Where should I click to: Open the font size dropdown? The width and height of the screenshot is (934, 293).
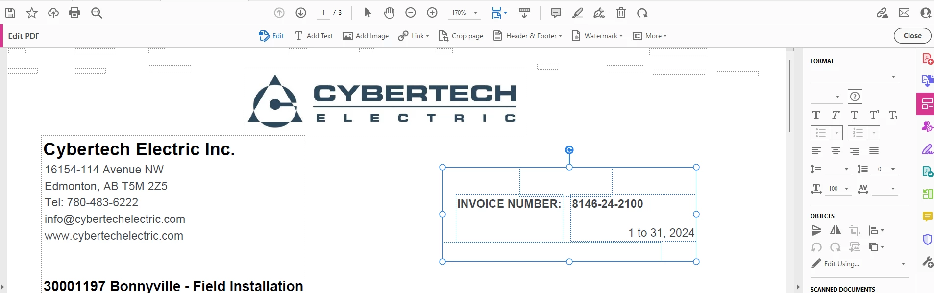click(x=837, y=97)
